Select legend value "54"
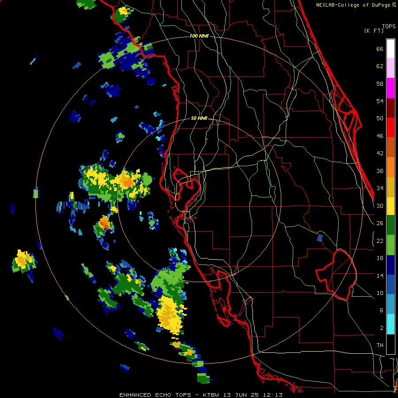Viewport: 398px width, 398px height. click(x=380, y=101)
